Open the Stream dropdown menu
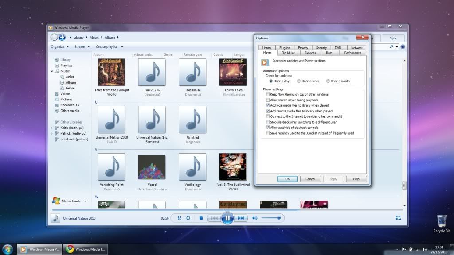The image size is (454, 255). point(82,46)
